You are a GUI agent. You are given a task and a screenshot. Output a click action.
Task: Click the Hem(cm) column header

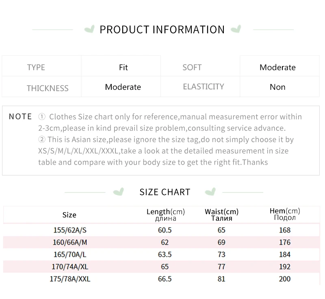(x=285, y=214)
